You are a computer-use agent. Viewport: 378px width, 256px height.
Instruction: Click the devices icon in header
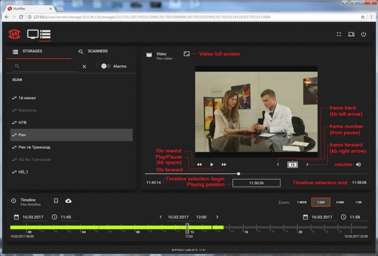351,34
